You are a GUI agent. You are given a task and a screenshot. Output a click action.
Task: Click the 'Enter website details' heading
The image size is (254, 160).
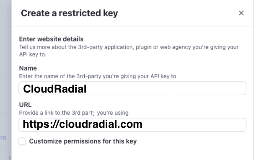51,39
